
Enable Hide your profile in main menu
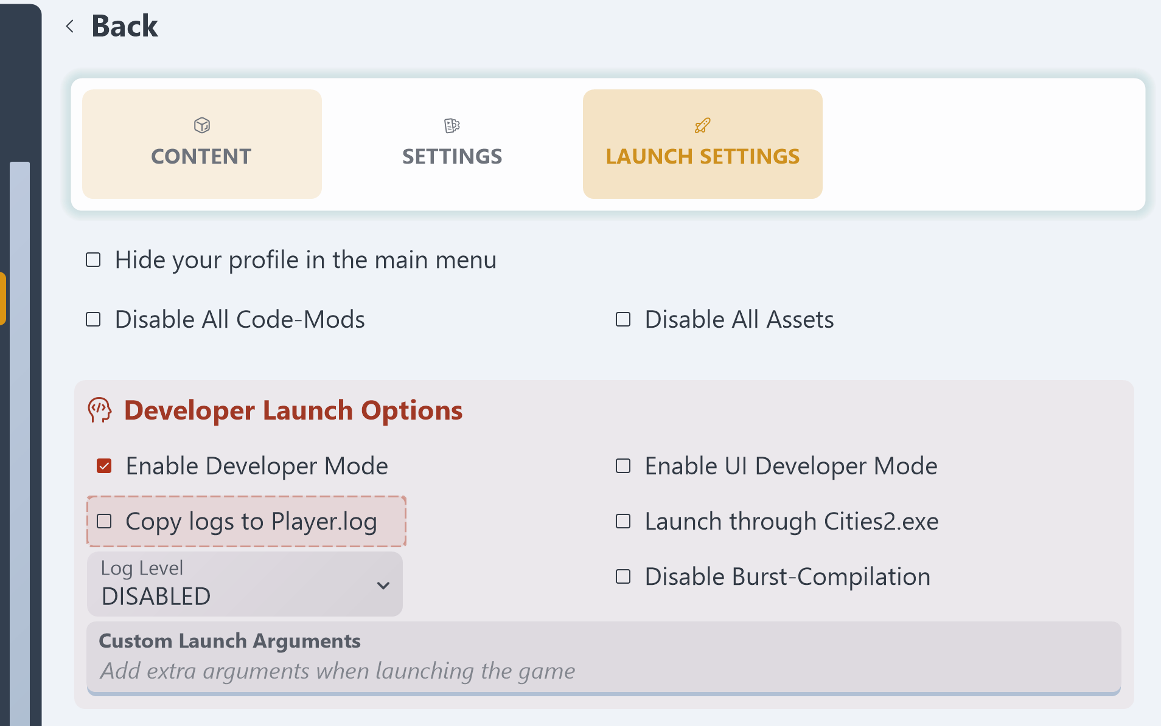[x=93, y=260]
